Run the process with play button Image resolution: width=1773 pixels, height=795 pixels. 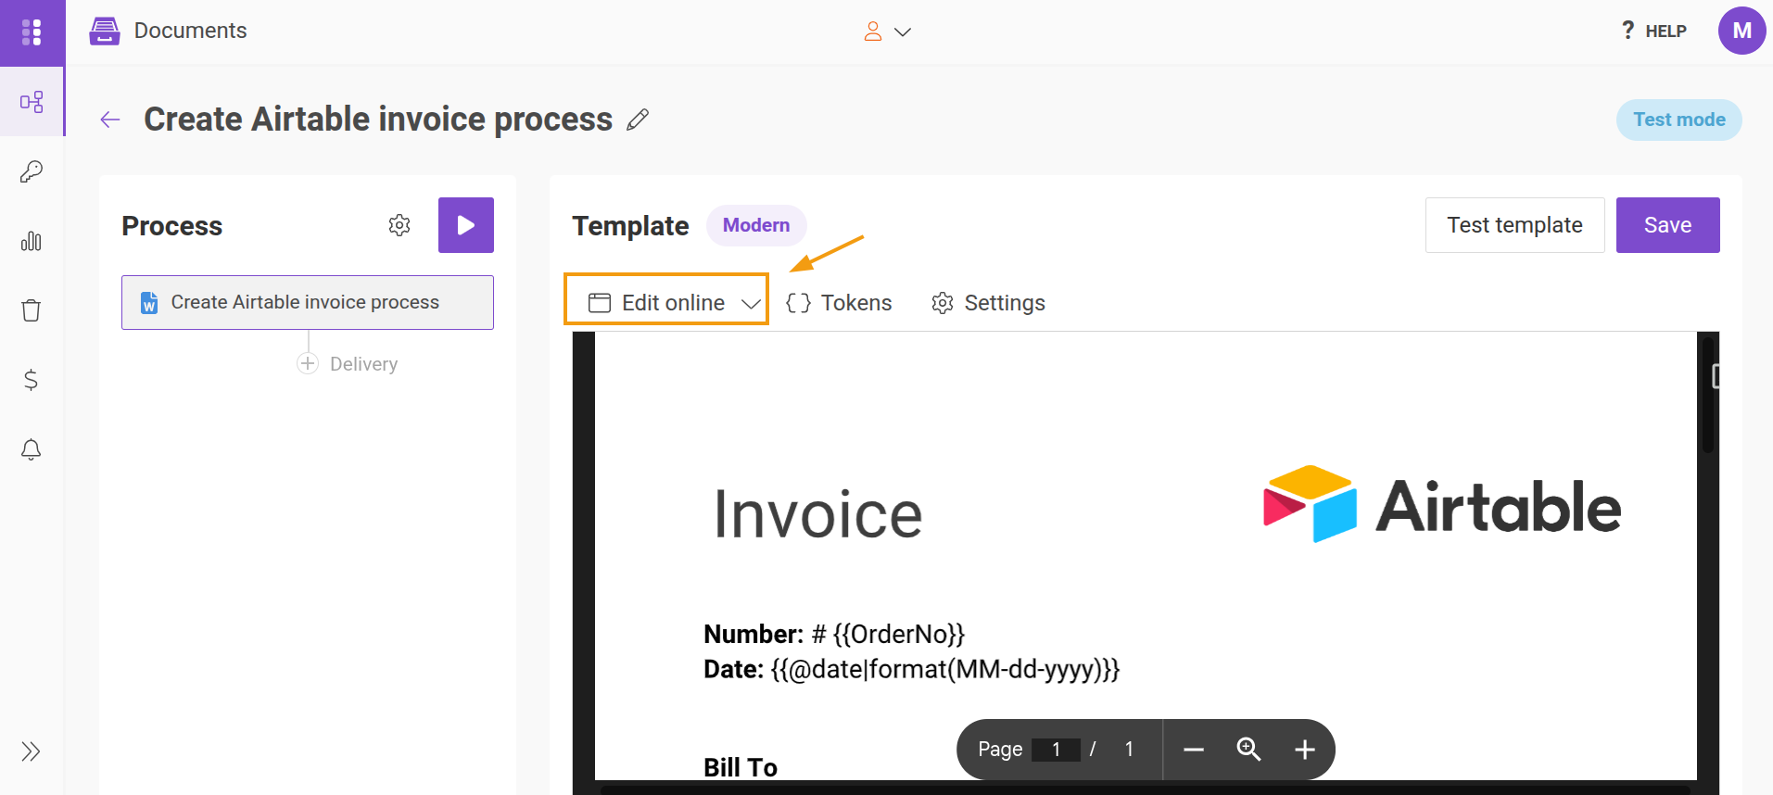466,225
